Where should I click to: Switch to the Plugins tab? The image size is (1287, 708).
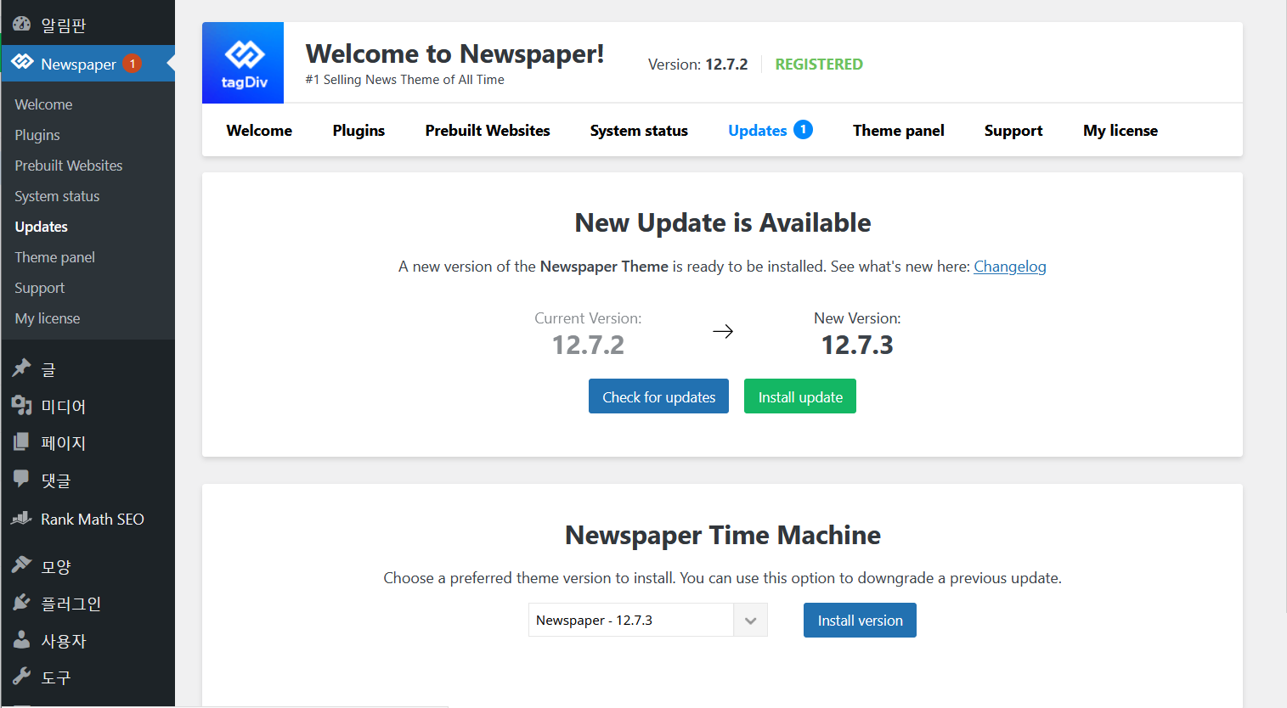point(358,130)
